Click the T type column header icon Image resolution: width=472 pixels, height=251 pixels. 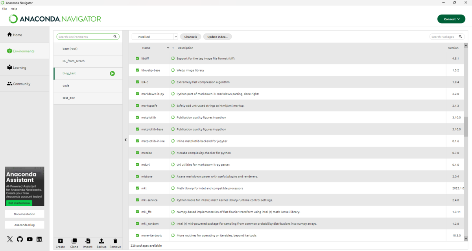(173, 48)
